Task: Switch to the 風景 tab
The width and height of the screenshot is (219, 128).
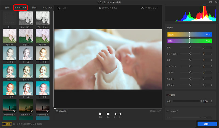Action: (34, 8)
